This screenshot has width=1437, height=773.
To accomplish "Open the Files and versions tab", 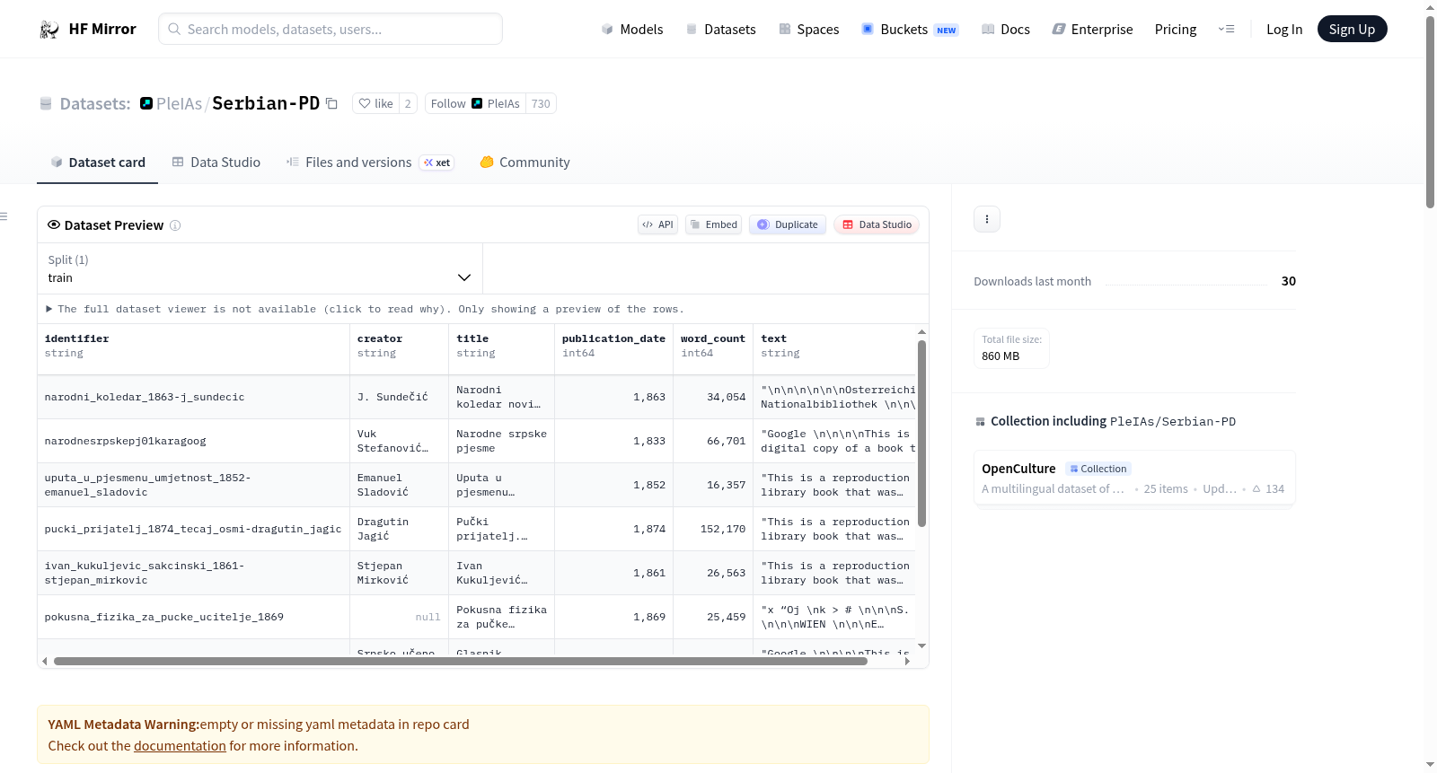I will coord(369,163).
